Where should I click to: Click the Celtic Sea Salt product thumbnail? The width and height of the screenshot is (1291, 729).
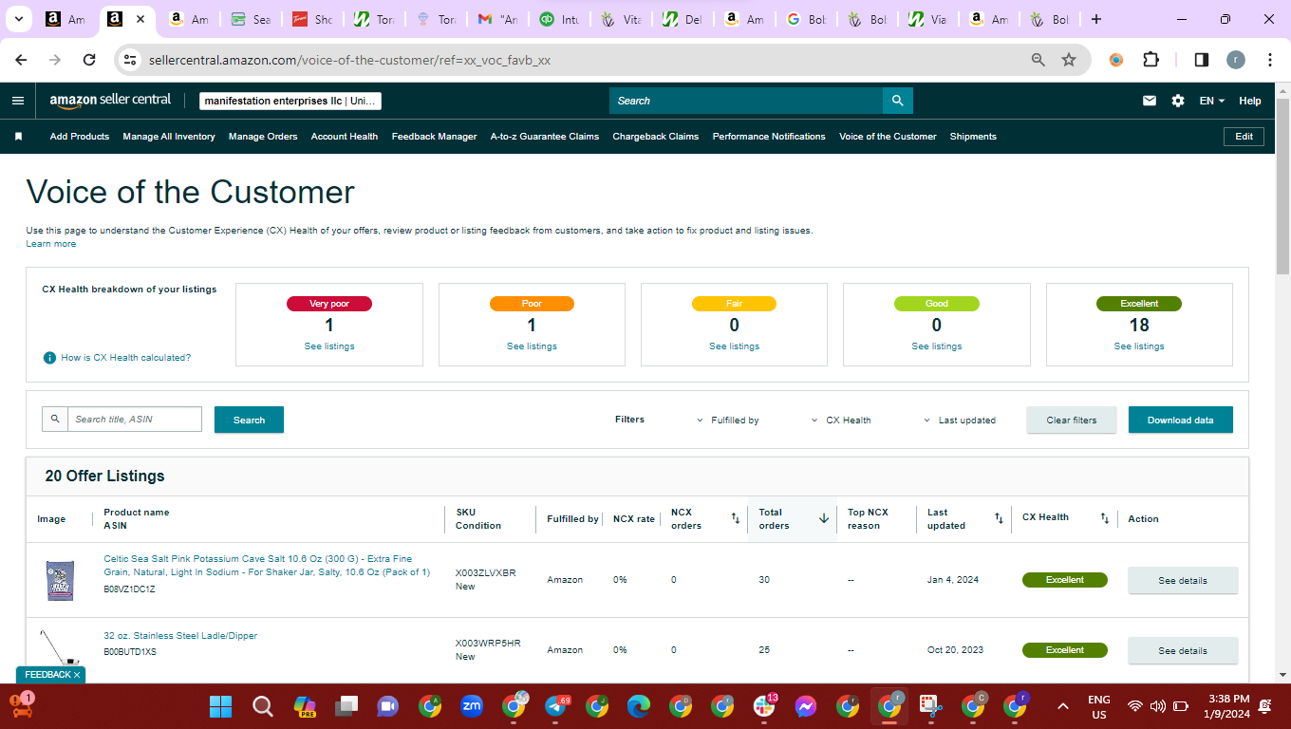pyautogui.click(x=60, y=580)
